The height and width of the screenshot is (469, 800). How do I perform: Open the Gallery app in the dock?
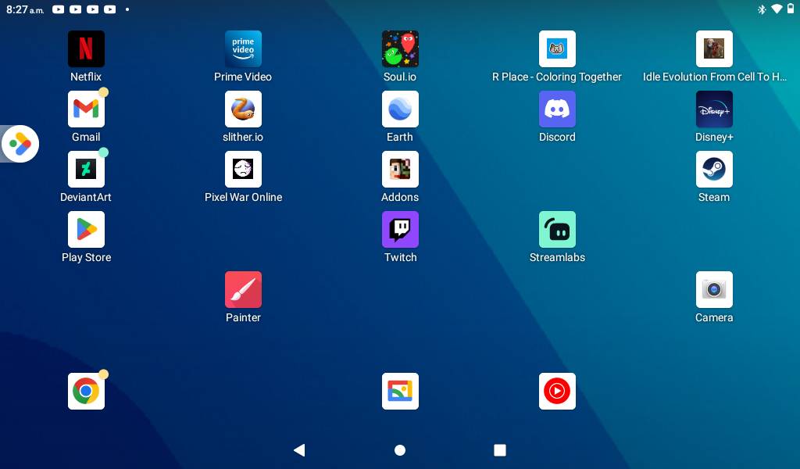(x=401, y=392)
